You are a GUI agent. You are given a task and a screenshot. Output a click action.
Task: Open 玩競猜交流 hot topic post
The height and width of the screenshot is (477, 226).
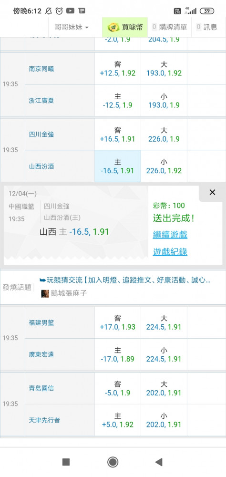pyautogui.click(x=125, y=280)
